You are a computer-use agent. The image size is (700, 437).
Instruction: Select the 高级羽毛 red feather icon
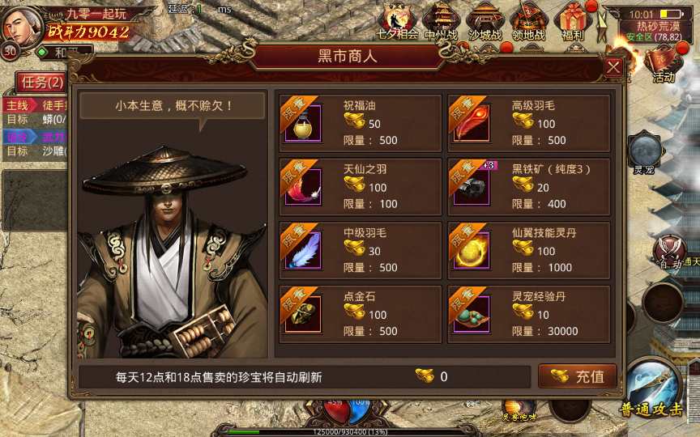[x=472, y=124]
